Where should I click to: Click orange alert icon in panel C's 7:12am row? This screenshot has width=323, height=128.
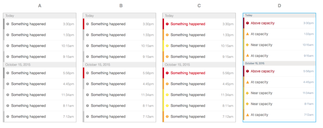tap(167, 116)
